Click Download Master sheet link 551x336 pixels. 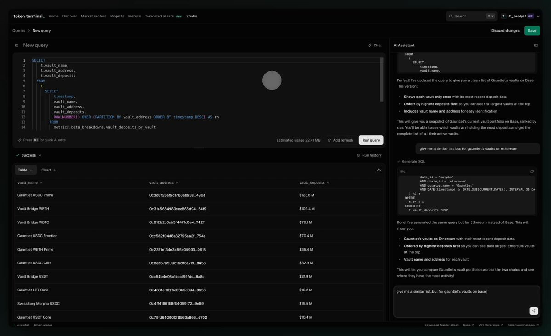[441, 325]
